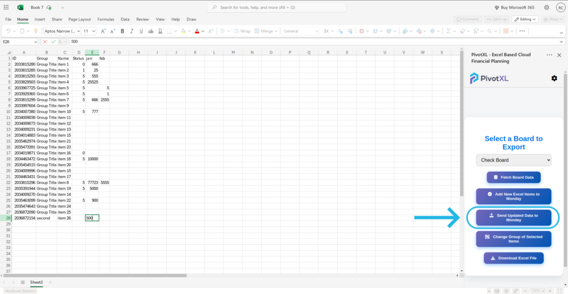Decrease font size
Viewport: 568px width, 294px height.
[112, 31]
